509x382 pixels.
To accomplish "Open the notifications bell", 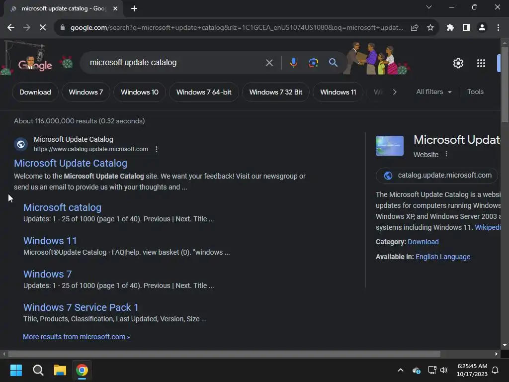I will click(x=495, y=370).
